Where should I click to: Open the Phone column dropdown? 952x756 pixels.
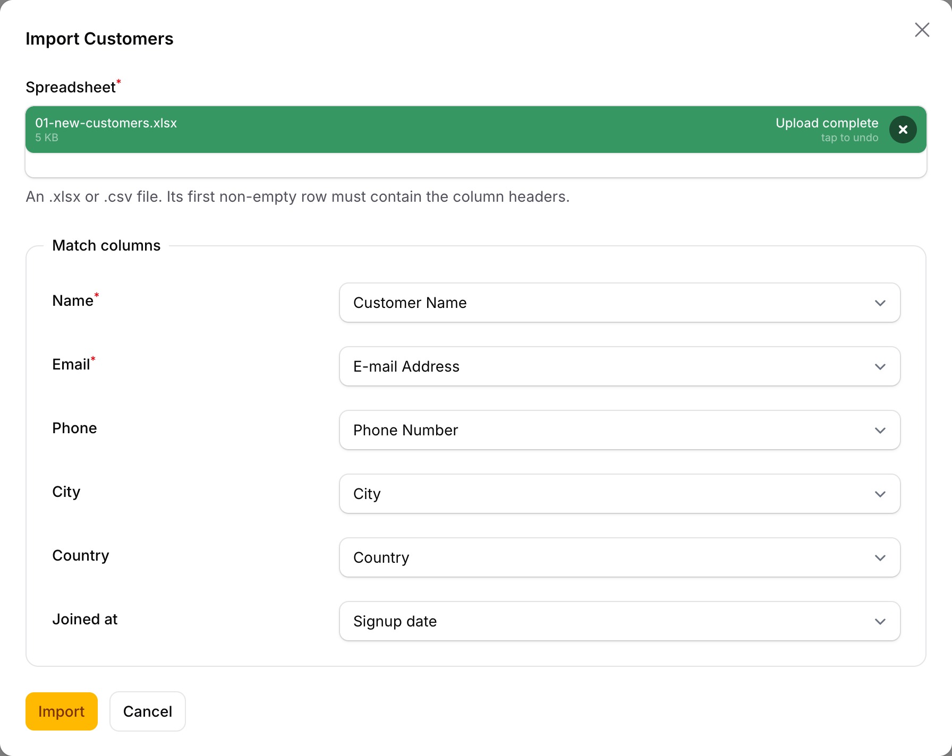619,430
